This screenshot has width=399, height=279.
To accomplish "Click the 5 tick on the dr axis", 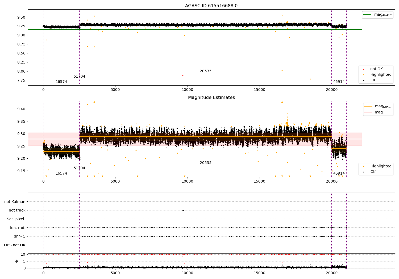I will pos(24,261).
